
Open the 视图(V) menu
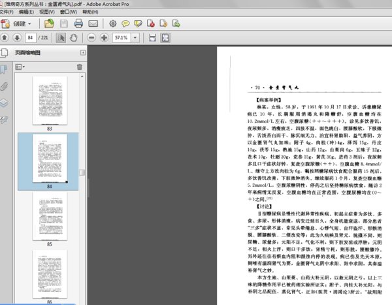point(46,11)
